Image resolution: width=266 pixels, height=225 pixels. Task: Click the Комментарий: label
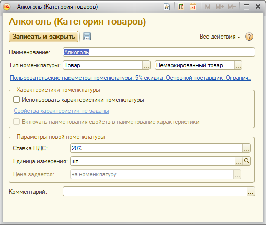click(x=28, y=192)
